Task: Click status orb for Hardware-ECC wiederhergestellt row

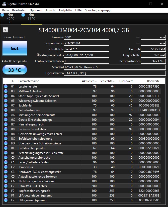Action: click(x=6, y=172)
